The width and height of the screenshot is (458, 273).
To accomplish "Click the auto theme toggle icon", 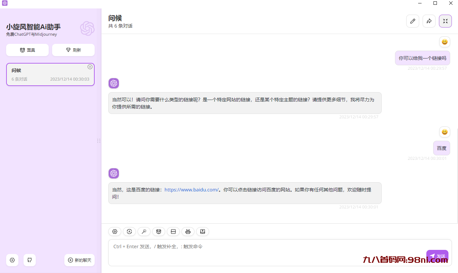I will (x=129, y=232).
